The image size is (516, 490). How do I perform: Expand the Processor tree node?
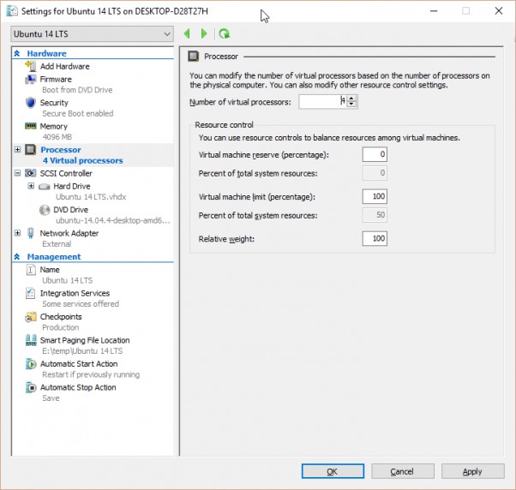pos(18,150)
